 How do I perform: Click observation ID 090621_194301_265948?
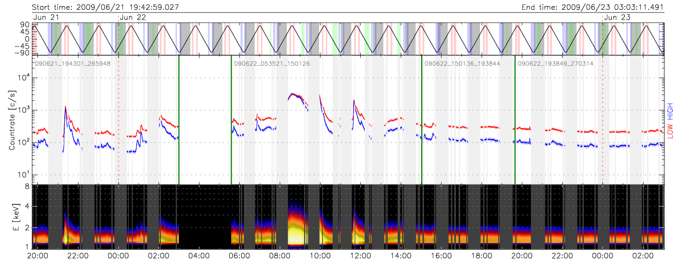[73, 64]
